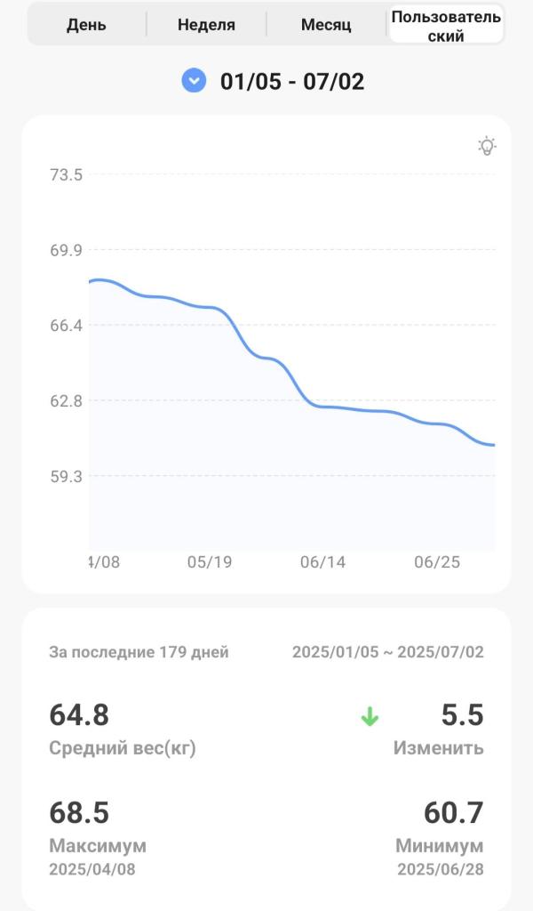
Task: Tap the weight change value 5.5
Action: [462, 714]
